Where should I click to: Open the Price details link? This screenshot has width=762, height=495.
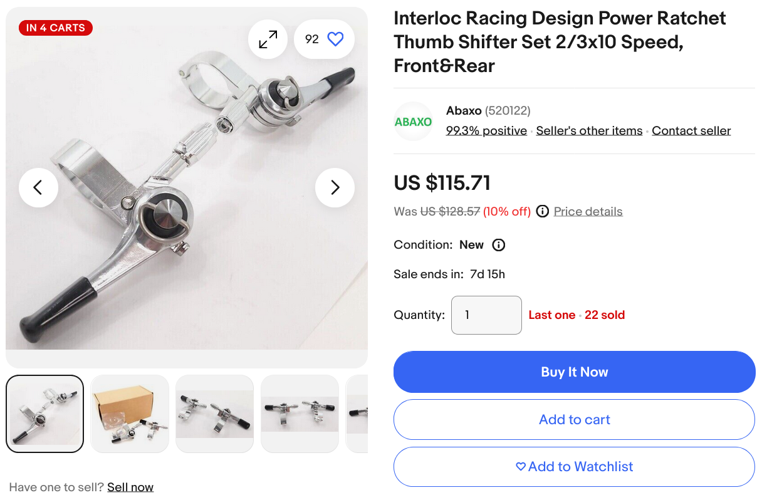[x=588, y=211]
